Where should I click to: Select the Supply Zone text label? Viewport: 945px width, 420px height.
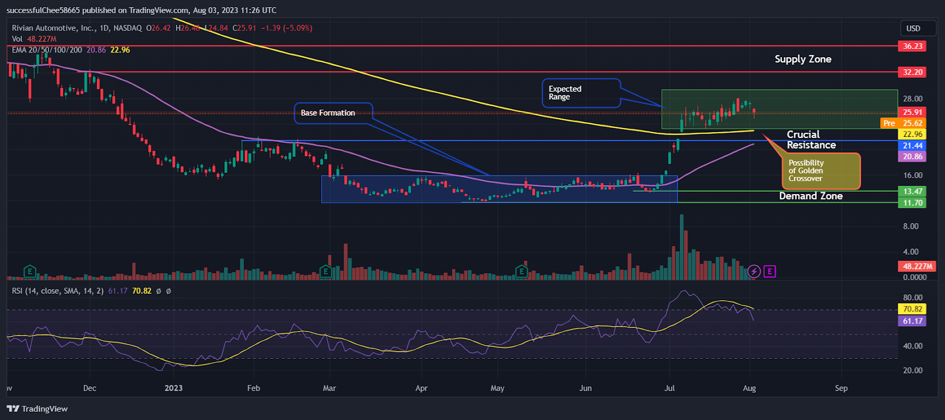803,59
